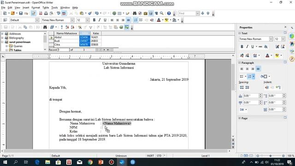Toggle Bold in formatting toolbar
This screenshot has height=166, width=295.
94,20
